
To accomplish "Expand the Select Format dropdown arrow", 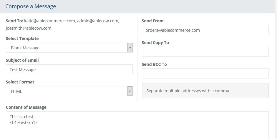I will (130, 91).
